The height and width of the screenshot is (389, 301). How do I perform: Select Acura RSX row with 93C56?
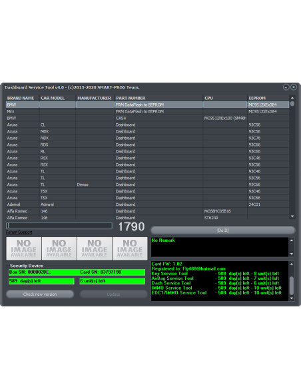148,165
